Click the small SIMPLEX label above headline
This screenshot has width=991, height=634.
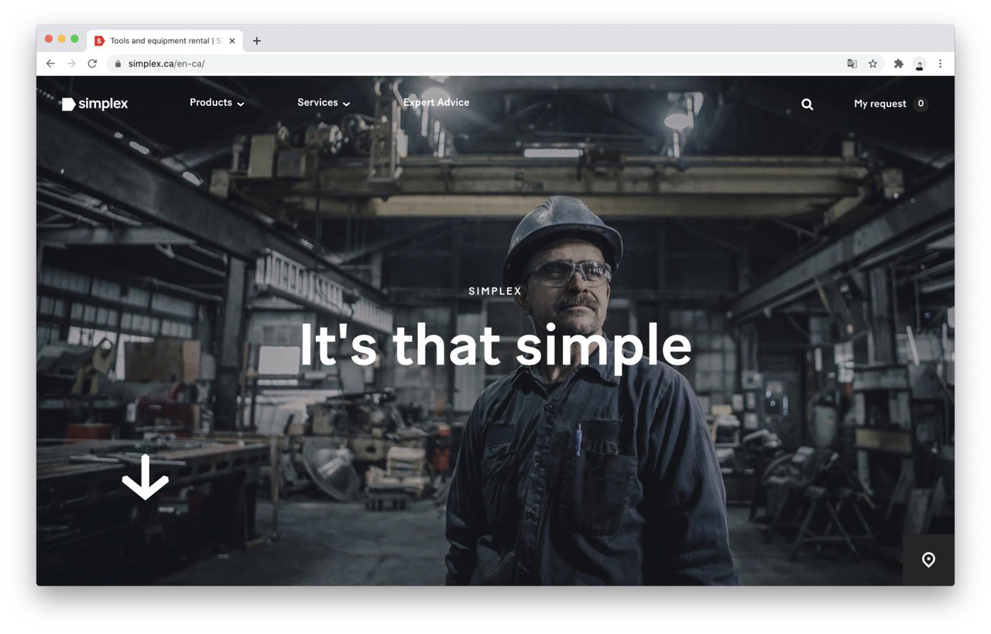(495, 291)
